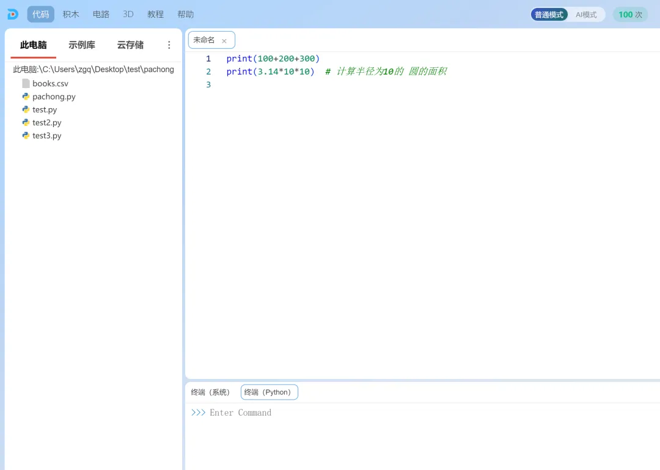Place cursor in print(100+200+300) line

[x=273, y=59]
